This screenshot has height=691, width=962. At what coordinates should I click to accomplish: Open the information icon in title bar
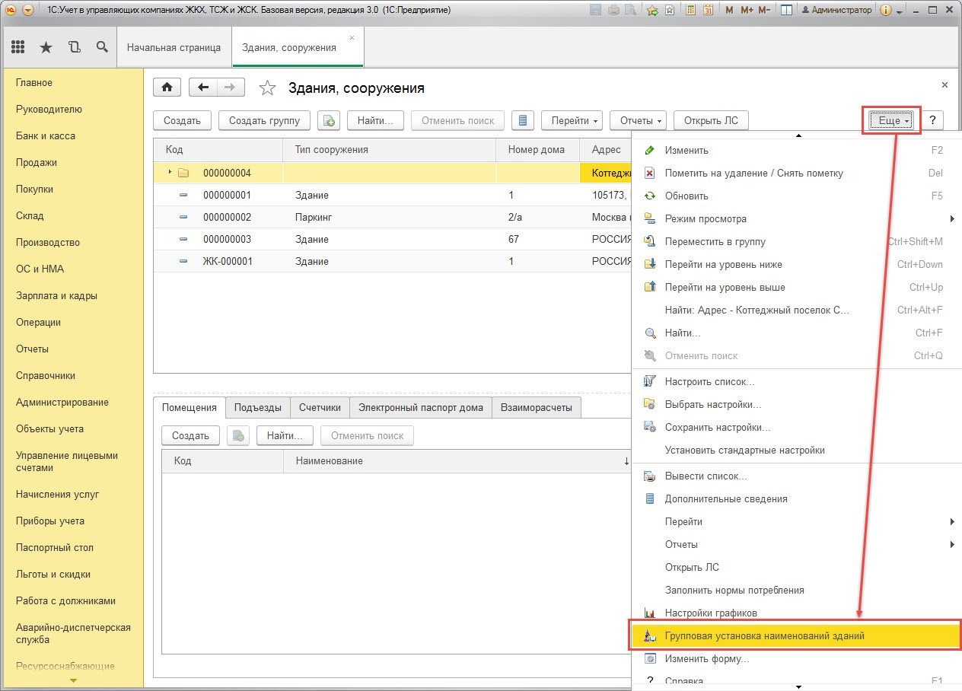click(x=886, y=11)
